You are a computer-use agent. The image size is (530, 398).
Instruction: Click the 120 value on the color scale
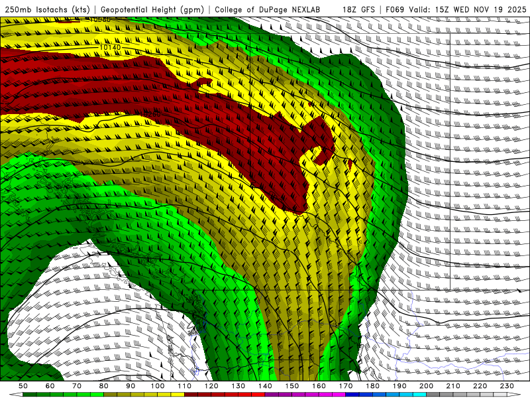pyautogui.click(x=211, y=386)
